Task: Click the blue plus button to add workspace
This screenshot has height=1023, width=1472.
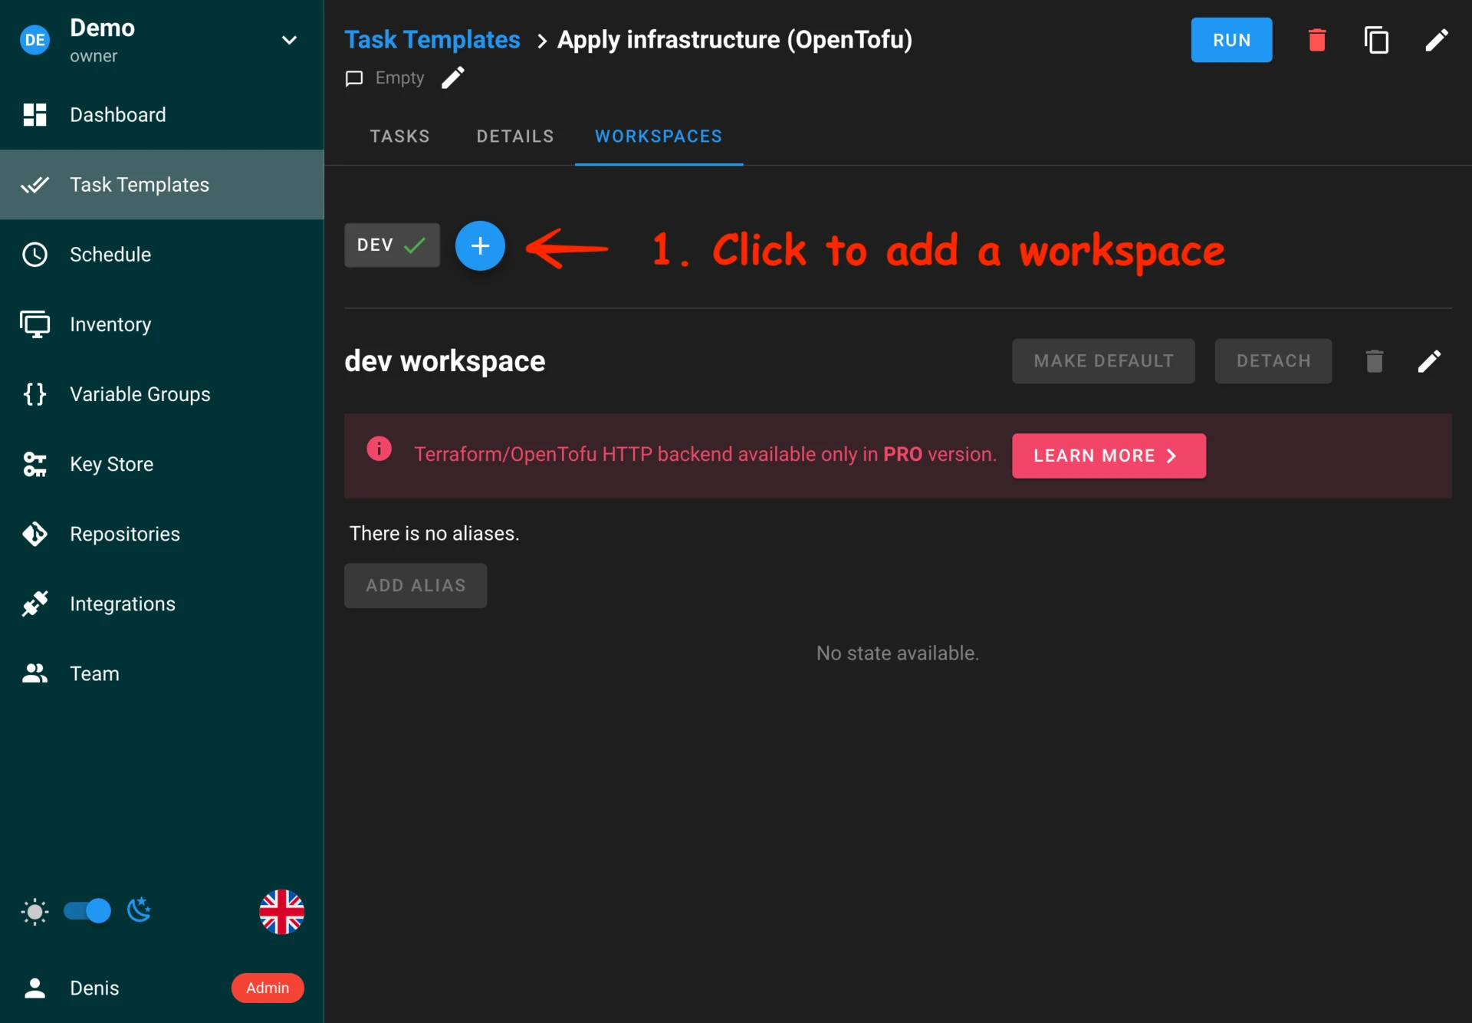Action: click(x=480, y=245)
